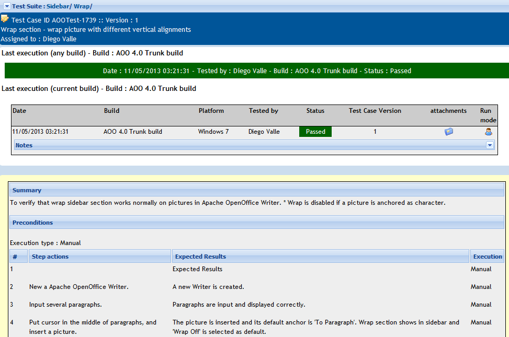Click the manual run mode user icon
The image size is (509, 337).
point(488,132)
